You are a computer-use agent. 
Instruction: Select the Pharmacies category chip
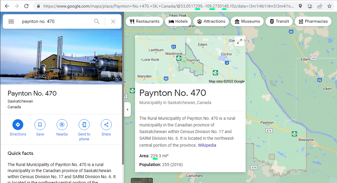313,21
